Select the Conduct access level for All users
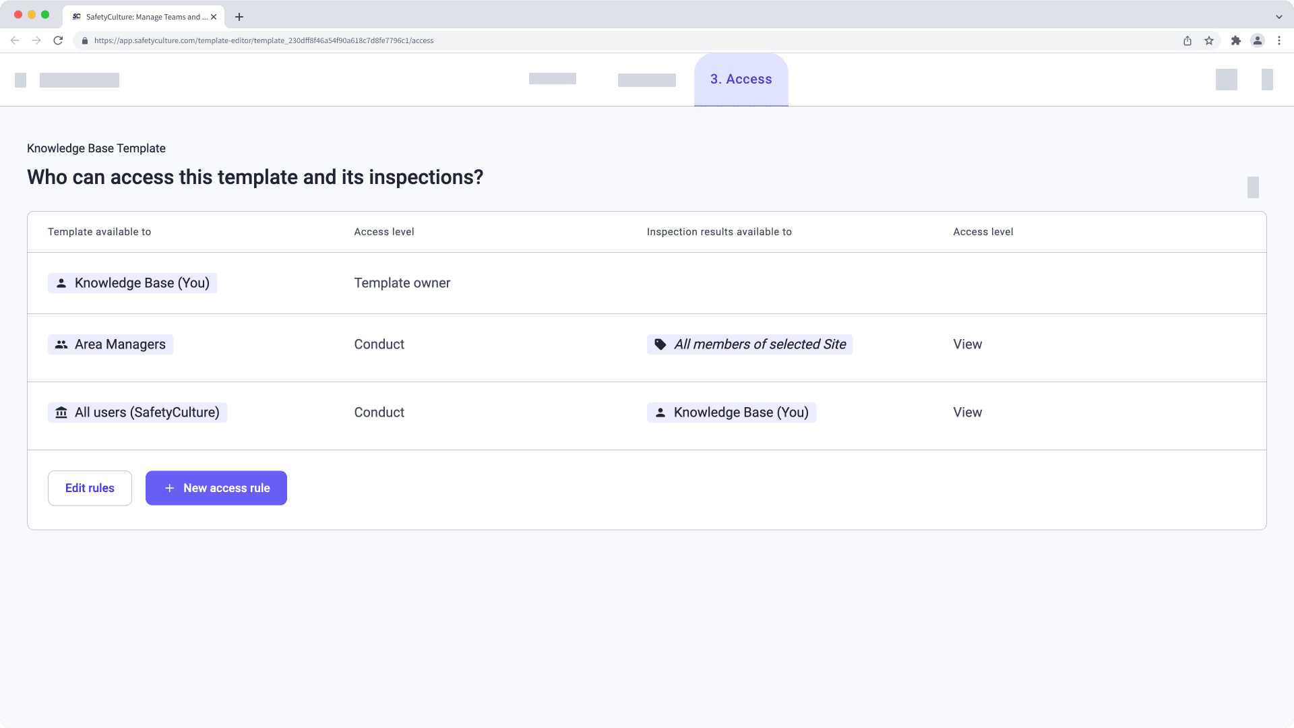This screenshot has height=728, width=1294. coord(379,412)
